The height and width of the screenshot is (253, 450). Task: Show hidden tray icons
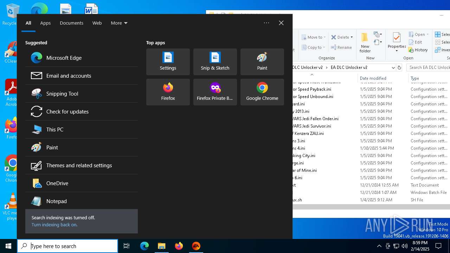click(379, 246)
